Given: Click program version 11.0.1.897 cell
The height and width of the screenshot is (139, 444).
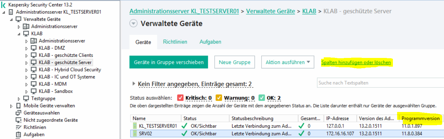Looking at the screenshot, I should (x=411, y=126).
